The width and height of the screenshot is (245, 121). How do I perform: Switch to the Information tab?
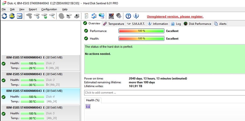(x=158, y=24)
